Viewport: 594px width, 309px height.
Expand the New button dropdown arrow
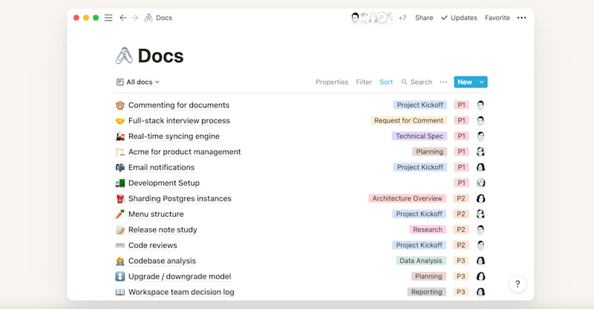482,82
